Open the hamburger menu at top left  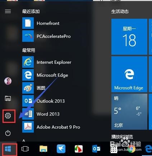click(8, 12)
